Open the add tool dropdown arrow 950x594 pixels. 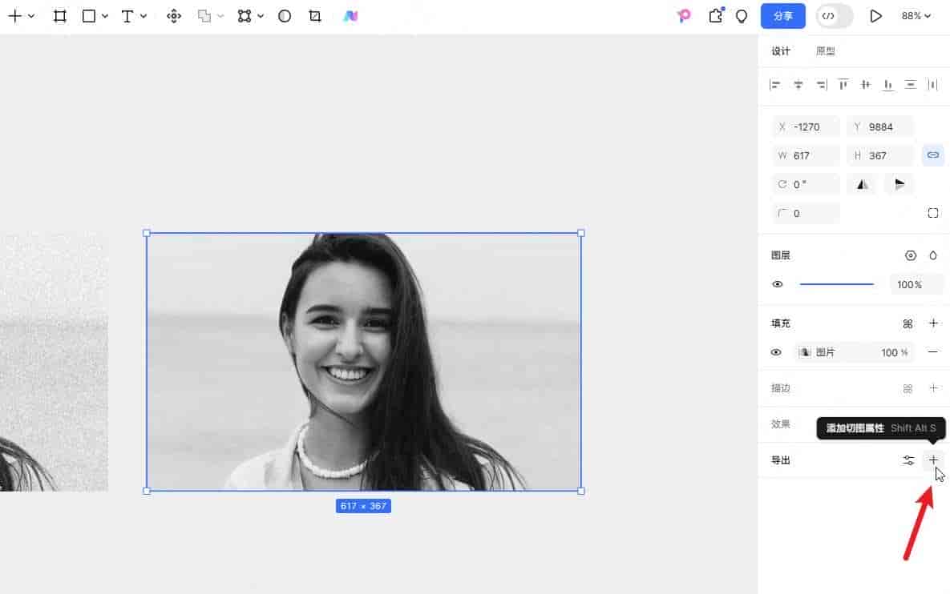click(x=31, y=16)
